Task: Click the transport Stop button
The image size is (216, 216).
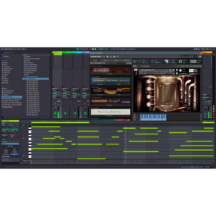Action: click(x=93, y=49)
